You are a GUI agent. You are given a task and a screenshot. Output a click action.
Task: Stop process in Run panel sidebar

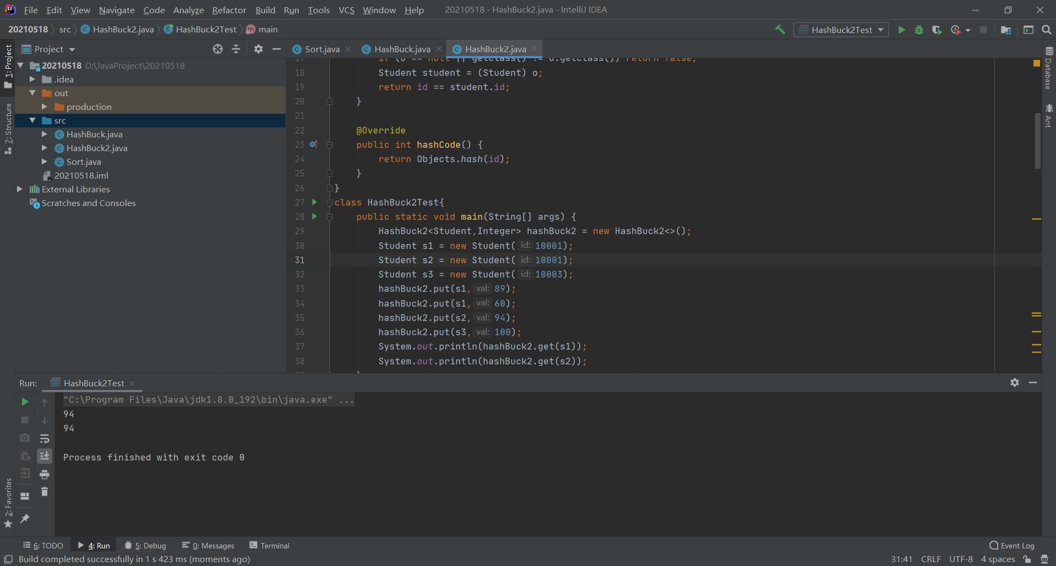tap(25, 420)
